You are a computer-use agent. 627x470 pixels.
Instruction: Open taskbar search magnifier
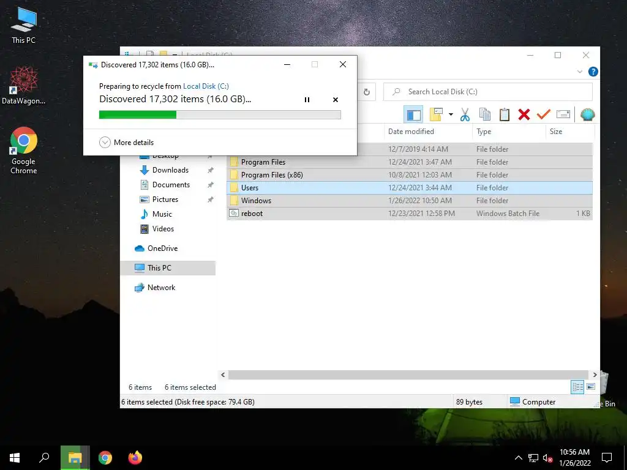pyautogui.click(x=44, y=458)
